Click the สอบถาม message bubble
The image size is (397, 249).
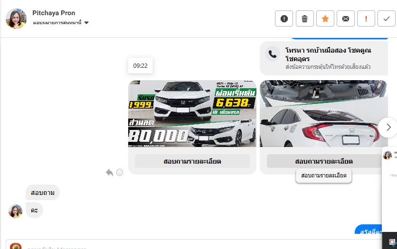tap(43, 193)
